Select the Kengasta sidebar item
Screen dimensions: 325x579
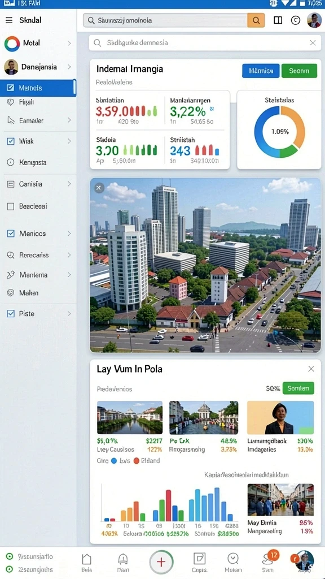pos(38,162)
